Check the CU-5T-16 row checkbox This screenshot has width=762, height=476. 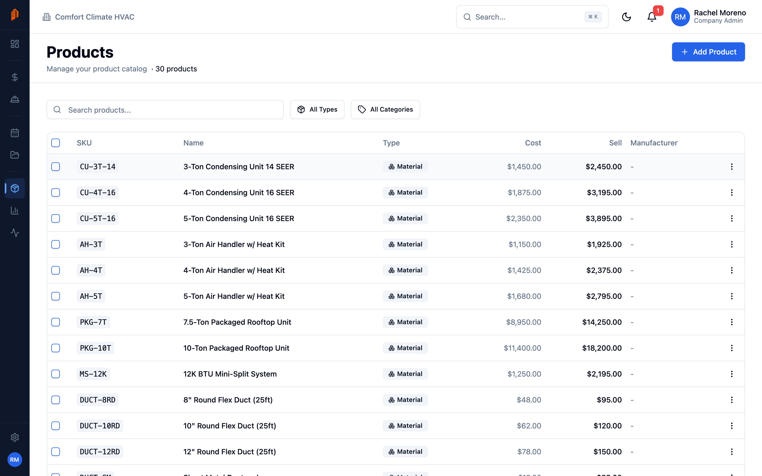[56, 218]
